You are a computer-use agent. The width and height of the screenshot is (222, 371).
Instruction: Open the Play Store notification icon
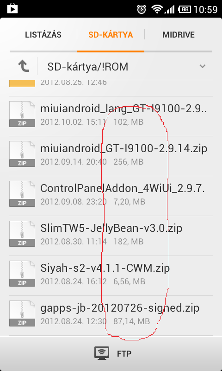[12, 9]
